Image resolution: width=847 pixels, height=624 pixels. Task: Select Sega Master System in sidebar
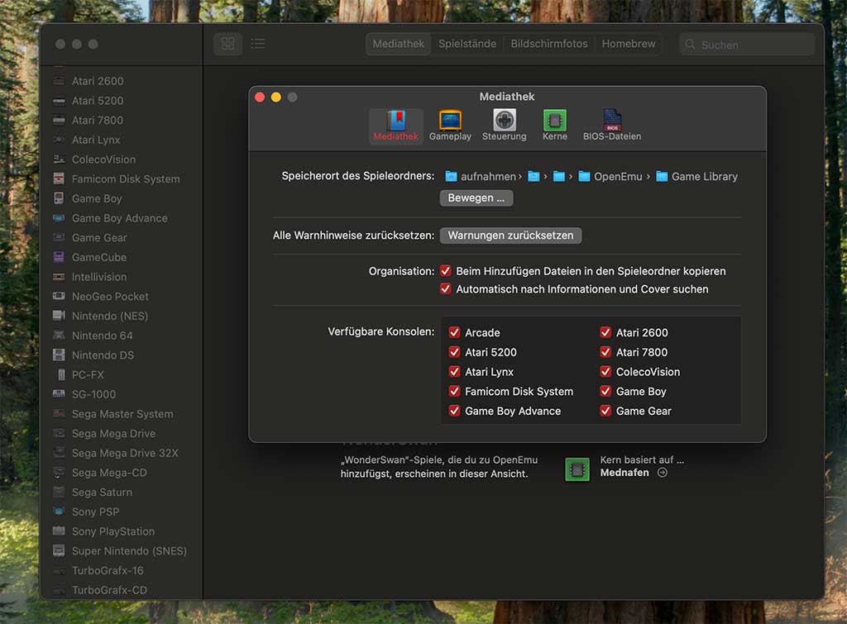point(122,414)
